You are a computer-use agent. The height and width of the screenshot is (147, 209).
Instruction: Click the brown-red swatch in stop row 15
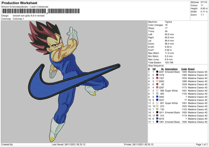click(157, 115)
